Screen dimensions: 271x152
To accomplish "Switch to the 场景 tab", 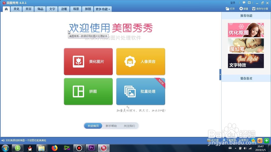I will point(76,9).
